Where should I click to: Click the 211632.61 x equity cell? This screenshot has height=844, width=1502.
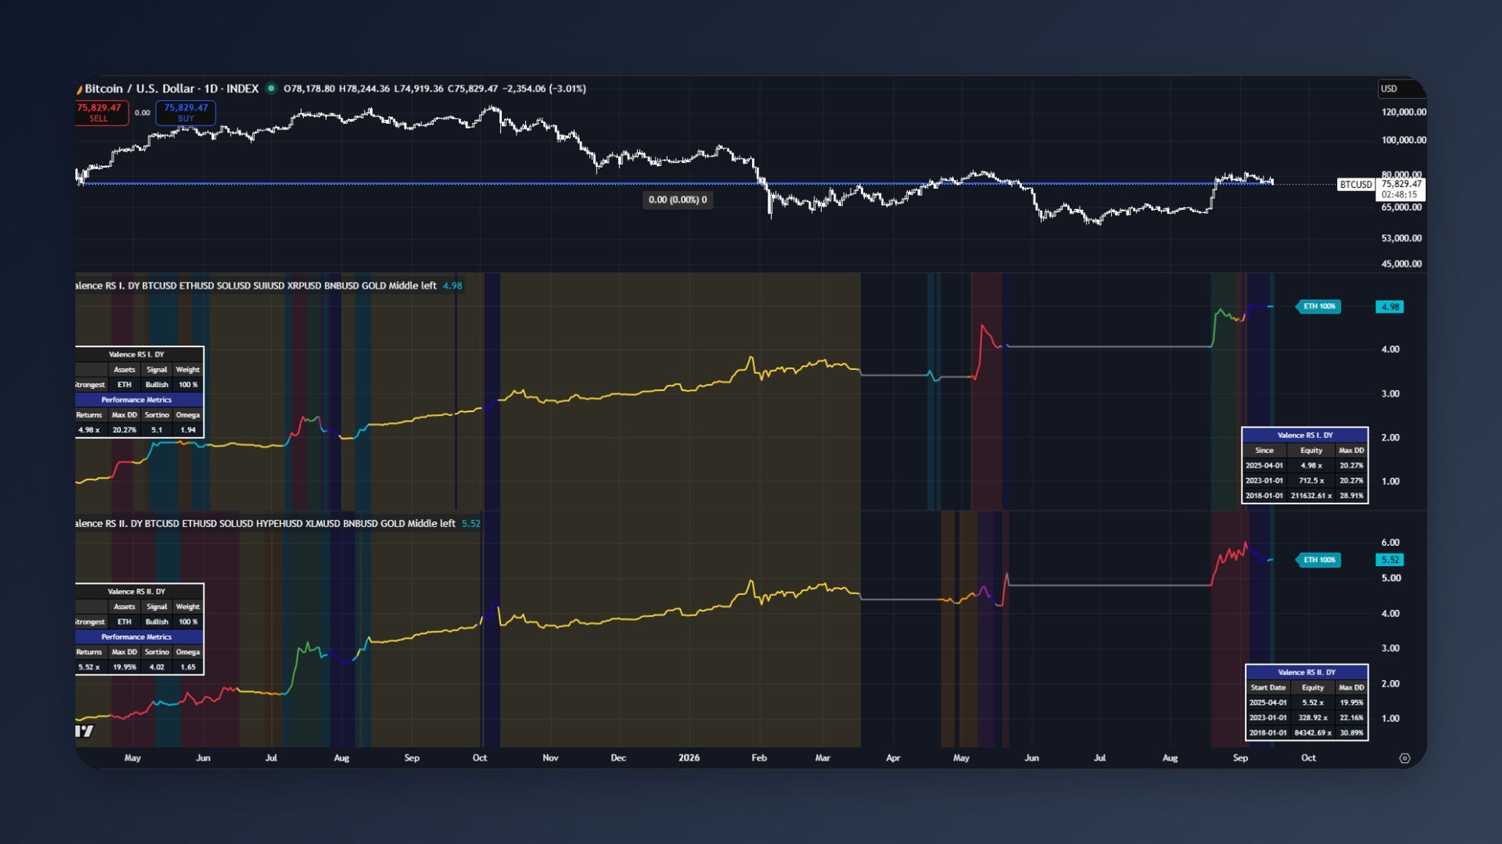click(x=1311, y=496)
